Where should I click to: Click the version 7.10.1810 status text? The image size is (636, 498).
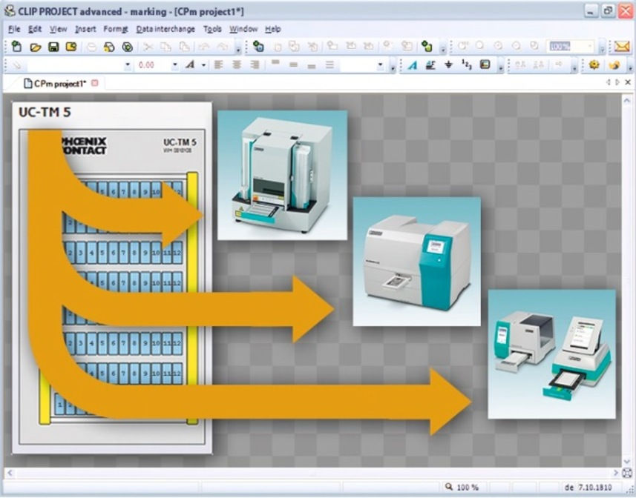click(x=594, y=487)
